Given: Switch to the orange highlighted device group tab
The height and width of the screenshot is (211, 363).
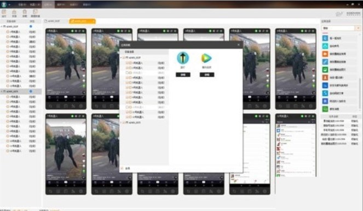Looking at the screenshot, I should click(x=82, y=21).
